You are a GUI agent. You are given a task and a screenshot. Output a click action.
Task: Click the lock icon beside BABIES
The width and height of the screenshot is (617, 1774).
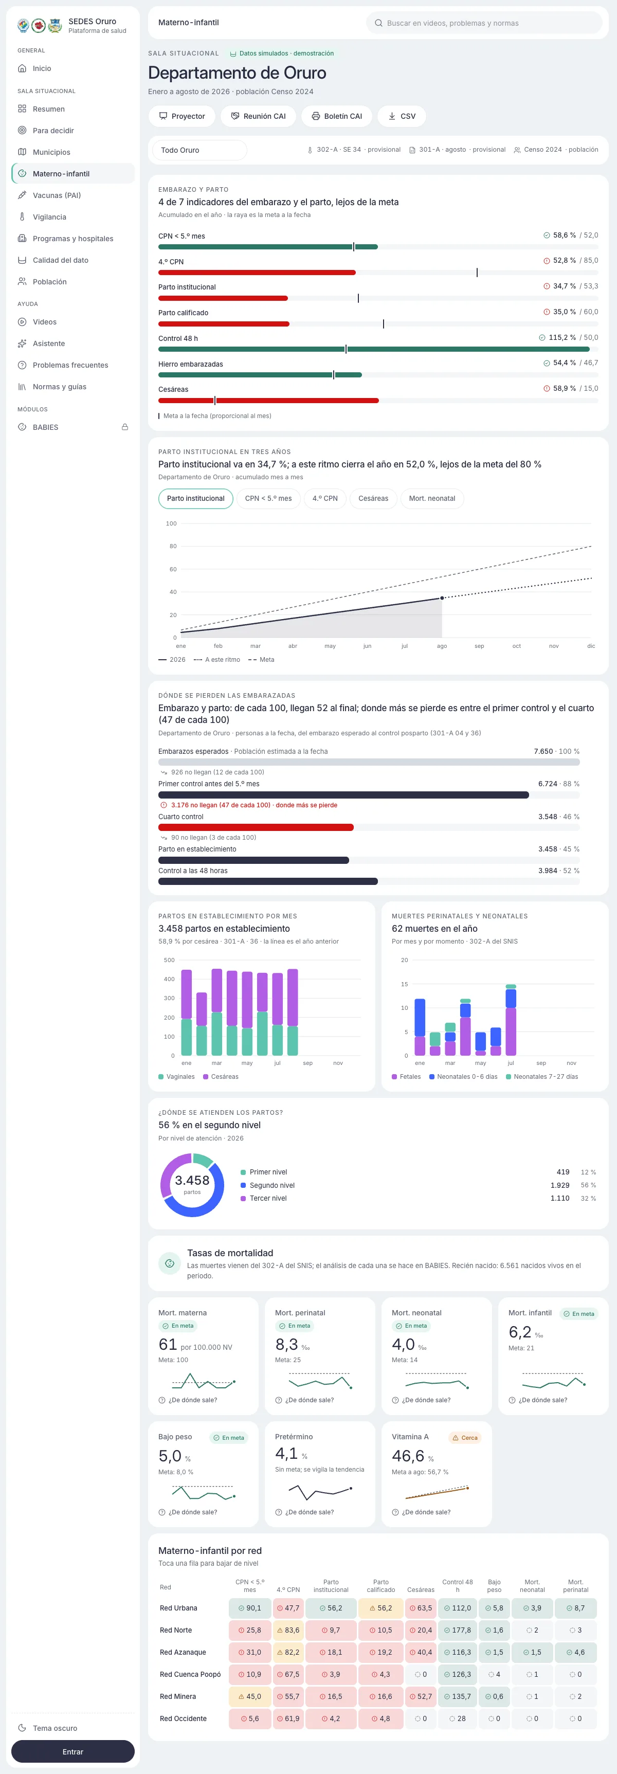(x=124, y=427)
